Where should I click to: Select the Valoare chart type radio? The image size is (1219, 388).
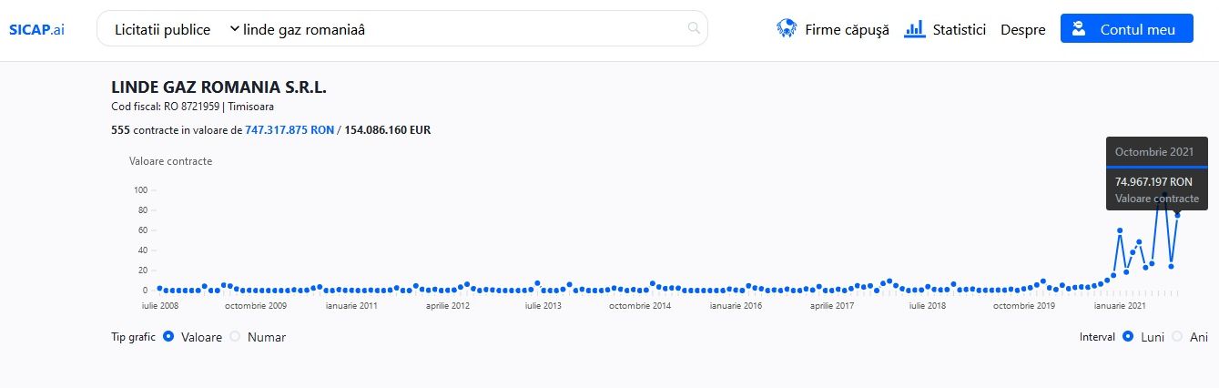(x=168, y=337)
